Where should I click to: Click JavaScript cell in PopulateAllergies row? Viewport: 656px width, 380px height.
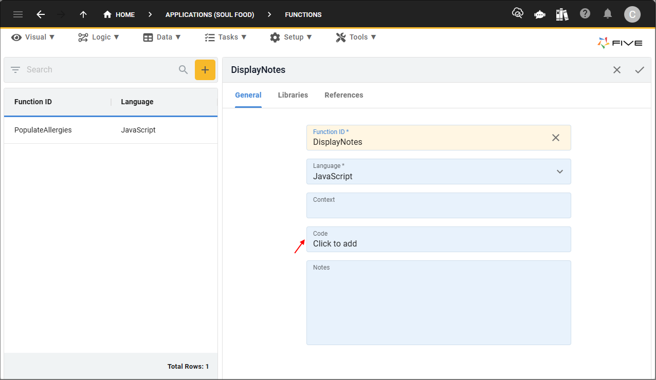pyautogui.click(x=138, y=130)
